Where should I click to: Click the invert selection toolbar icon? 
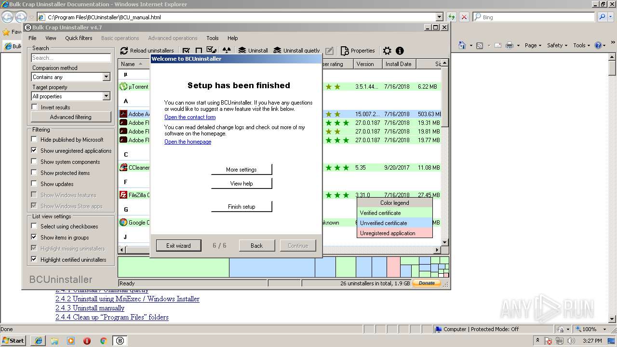[211, 50]
